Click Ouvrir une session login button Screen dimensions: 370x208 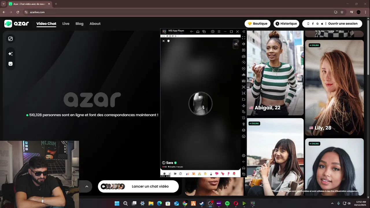click(x=332, y=24)
